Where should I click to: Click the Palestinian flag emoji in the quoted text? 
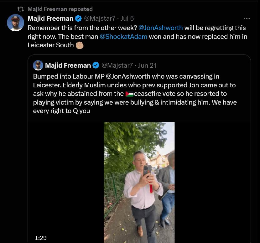coord(129,94)
